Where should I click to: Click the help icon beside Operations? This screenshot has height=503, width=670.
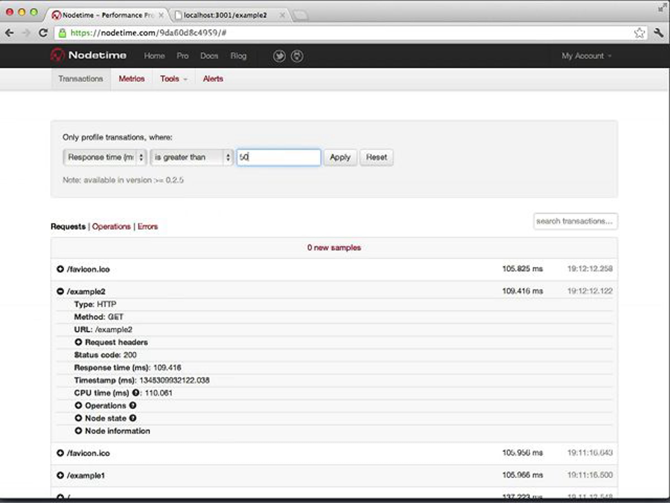click(x=133, y=405)
